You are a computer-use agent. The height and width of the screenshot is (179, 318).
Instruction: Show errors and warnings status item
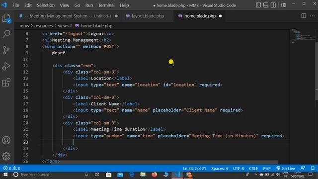pos(12,168)
